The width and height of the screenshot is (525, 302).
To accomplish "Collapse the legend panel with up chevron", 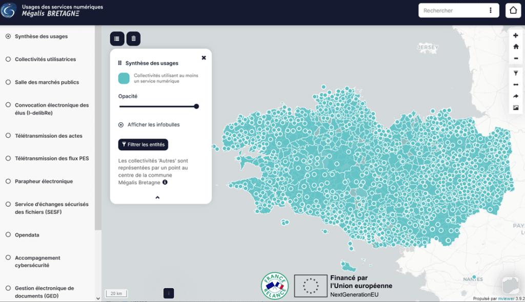I will click(x=157, y=197).
